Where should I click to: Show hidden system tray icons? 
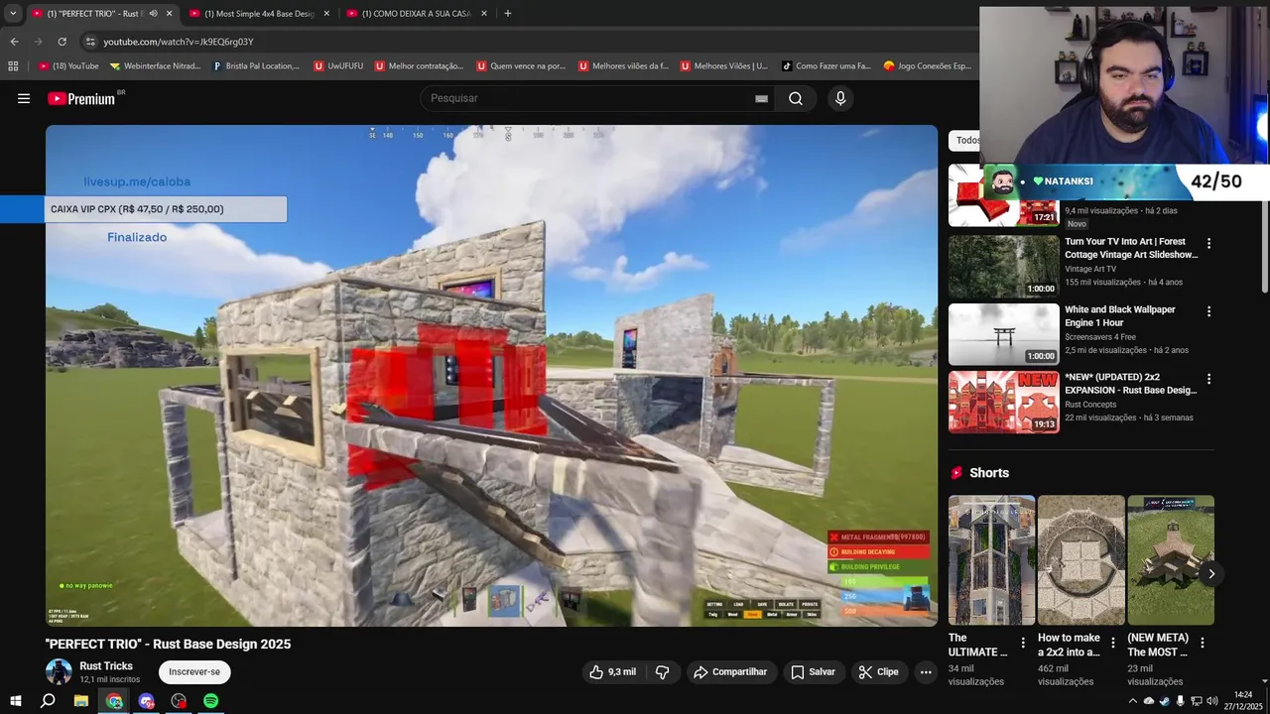pos(1132,701)
